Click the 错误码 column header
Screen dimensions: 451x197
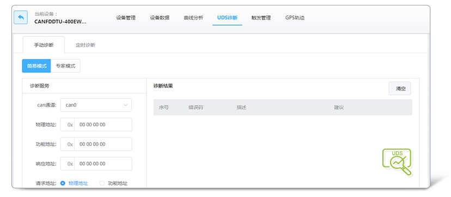[x=196, y=108]
